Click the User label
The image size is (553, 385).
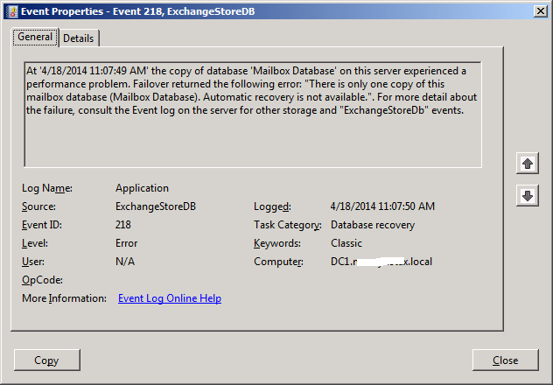click(x=33, y=262)
